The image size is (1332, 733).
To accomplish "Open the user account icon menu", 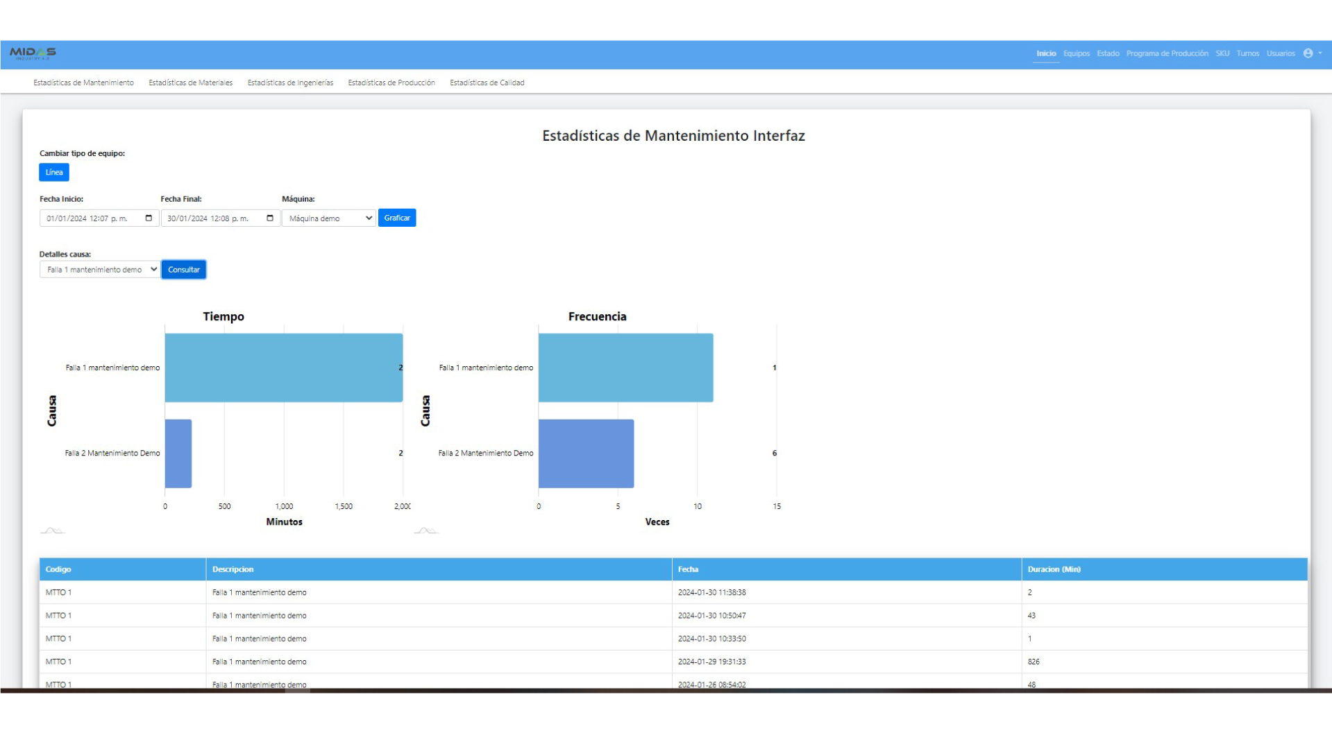I will (x=1308, y=53).
